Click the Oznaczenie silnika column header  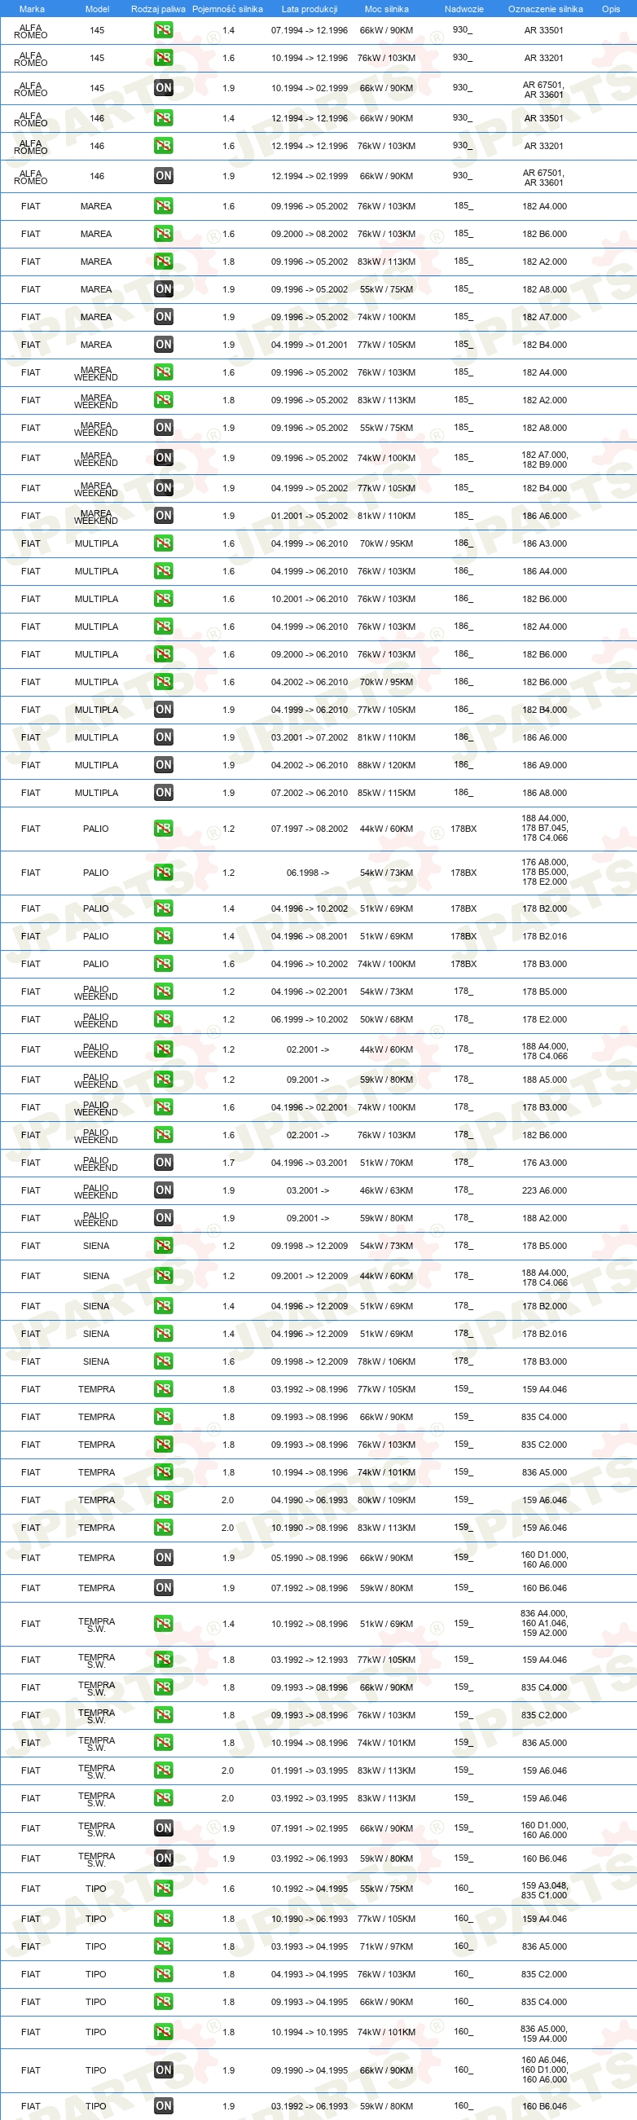coord(545,9)
